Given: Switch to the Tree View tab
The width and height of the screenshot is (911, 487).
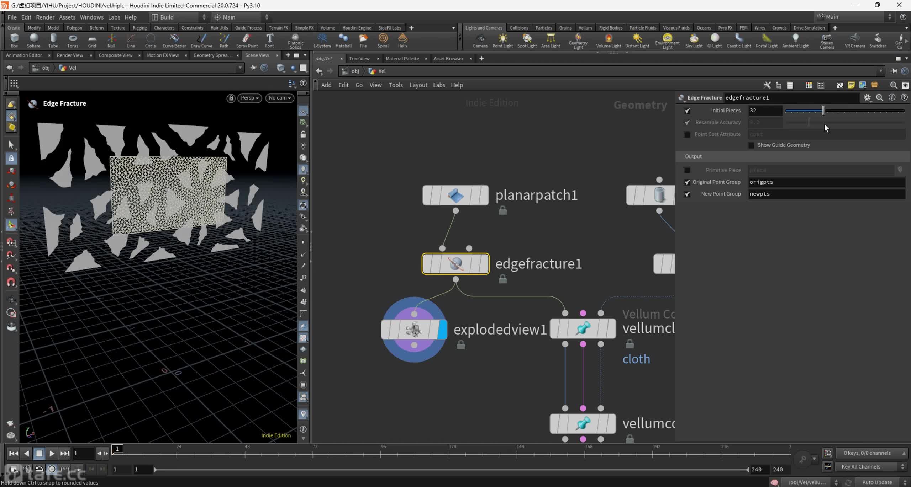Looking at the screenshot, I should point(359,58).
